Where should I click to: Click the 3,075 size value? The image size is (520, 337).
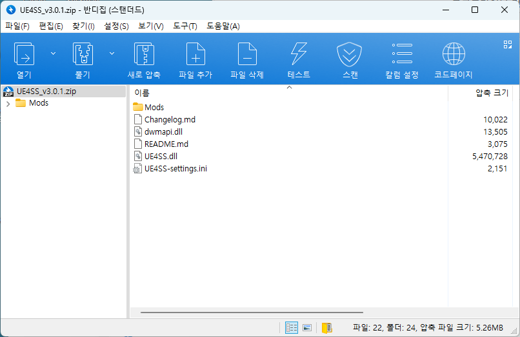coord(497,144)
